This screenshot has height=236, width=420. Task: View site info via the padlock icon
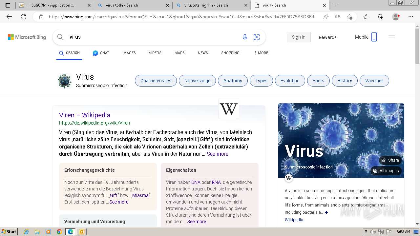(41, 17)
